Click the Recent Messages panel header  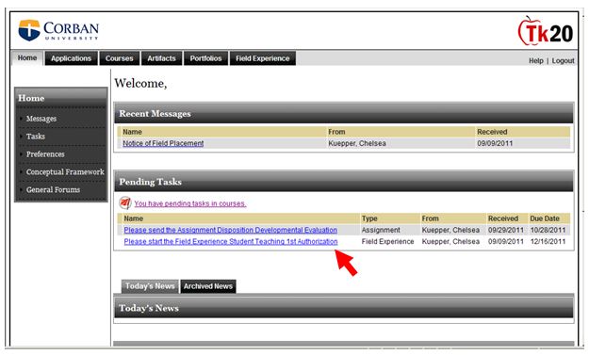(344, 113)
